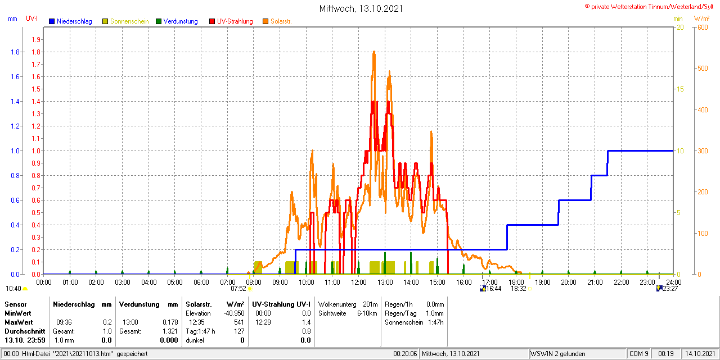Screen dimensions: 720x360
Task: Click the moon icon beside 10:40
Action: coord(25,289)
